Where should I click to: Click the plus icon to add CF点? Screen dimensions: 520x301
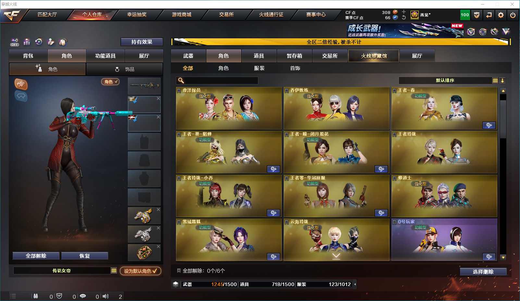click(x=404, y=12)
